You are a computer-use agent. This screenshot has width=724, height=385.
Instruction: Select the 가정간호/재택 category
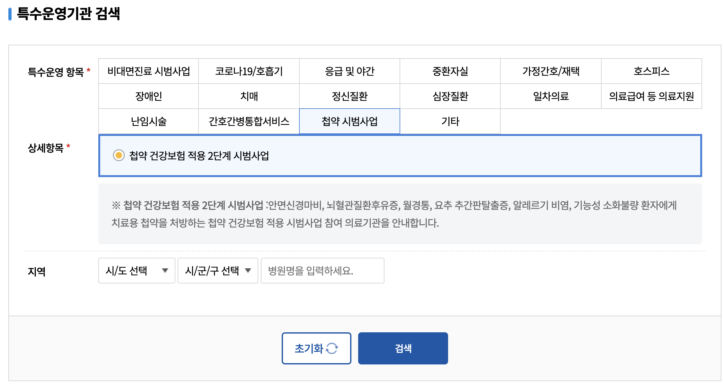coord(551,72)
